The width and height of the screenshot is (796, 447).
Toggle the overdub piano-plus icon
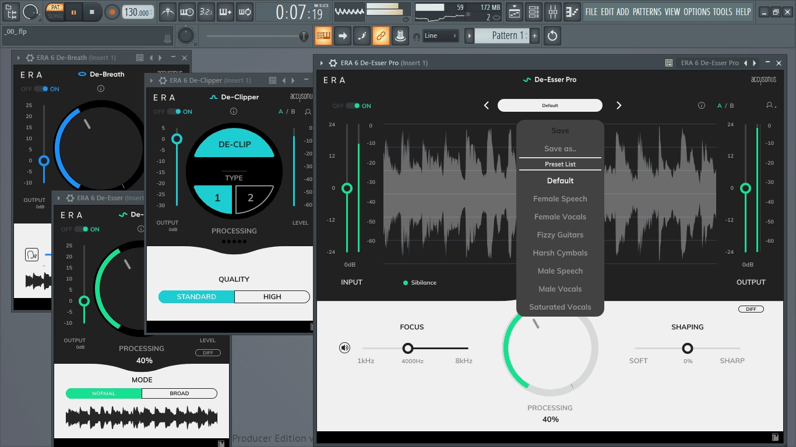[x=225, y=11]
